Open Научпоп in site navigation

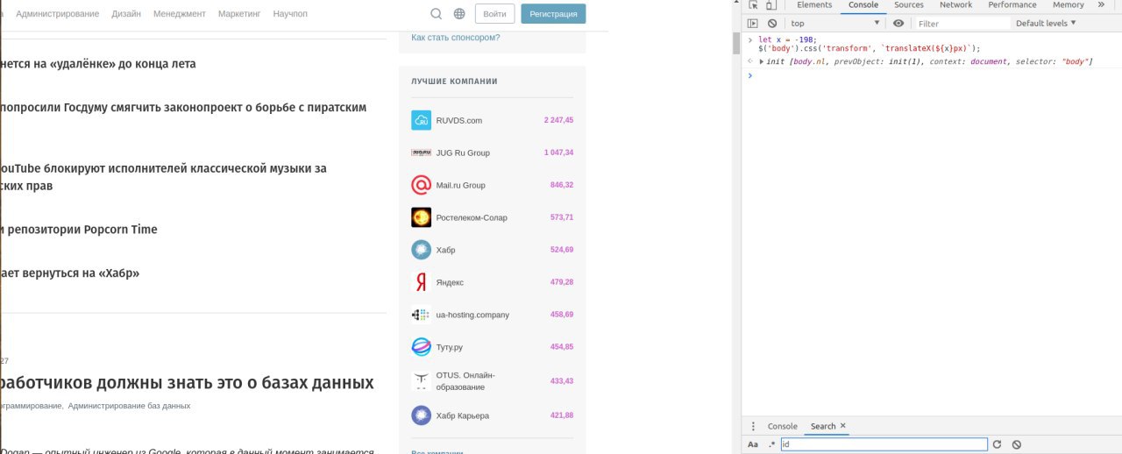290,14
